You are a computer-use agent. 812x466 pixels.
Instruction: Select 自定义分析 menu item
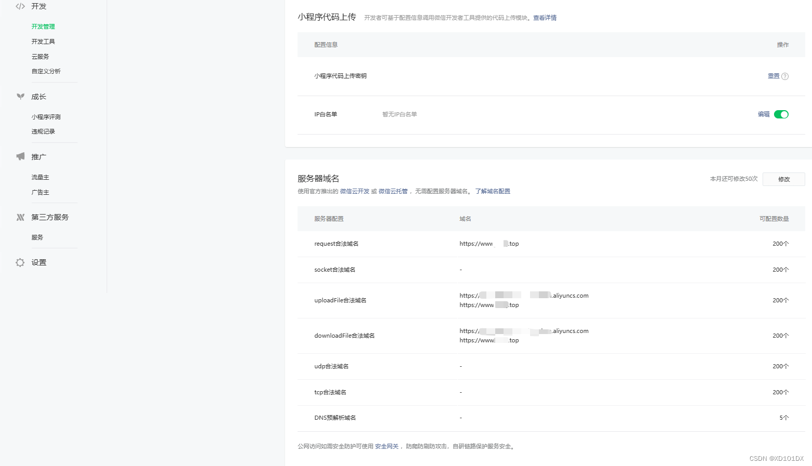[46, 71]
